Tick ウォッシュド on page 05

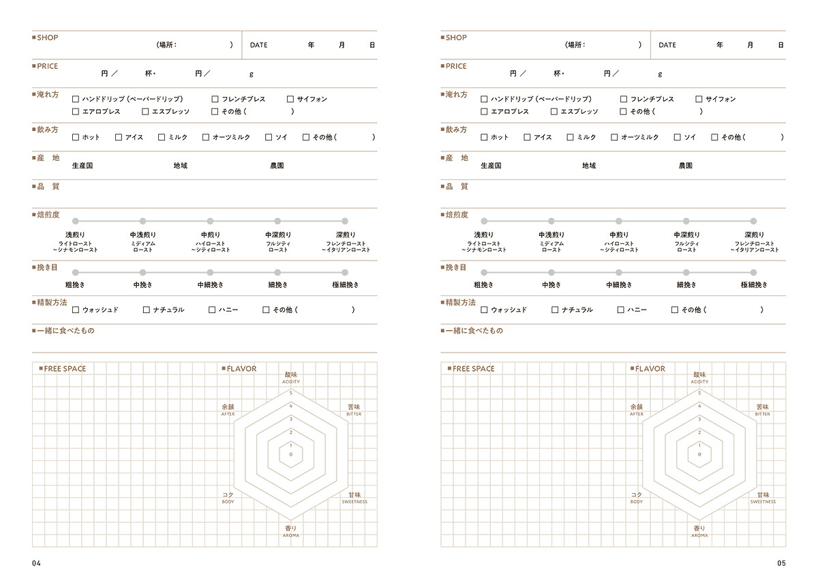[484, 310]
